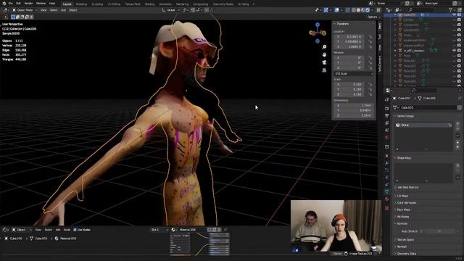Switch to the Shading workspace tab
This screenshot has height=261, width=464.
click(149, 4)
